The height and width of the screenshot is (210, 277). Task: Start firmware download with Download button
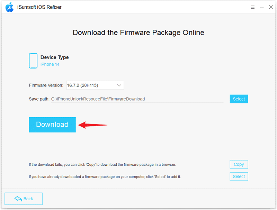[x=52, y=125]
